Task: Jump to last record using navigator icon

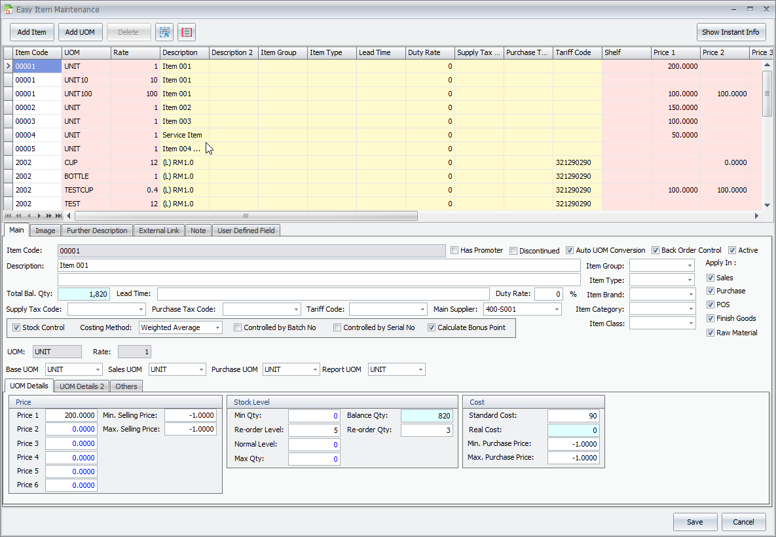Action: (58, 215)
